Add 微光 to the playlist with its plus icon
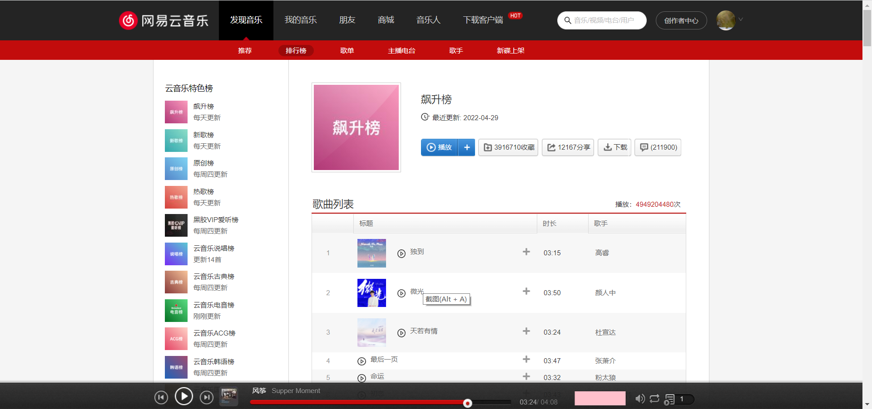872x409 pixels. click(x=526, y=291)
